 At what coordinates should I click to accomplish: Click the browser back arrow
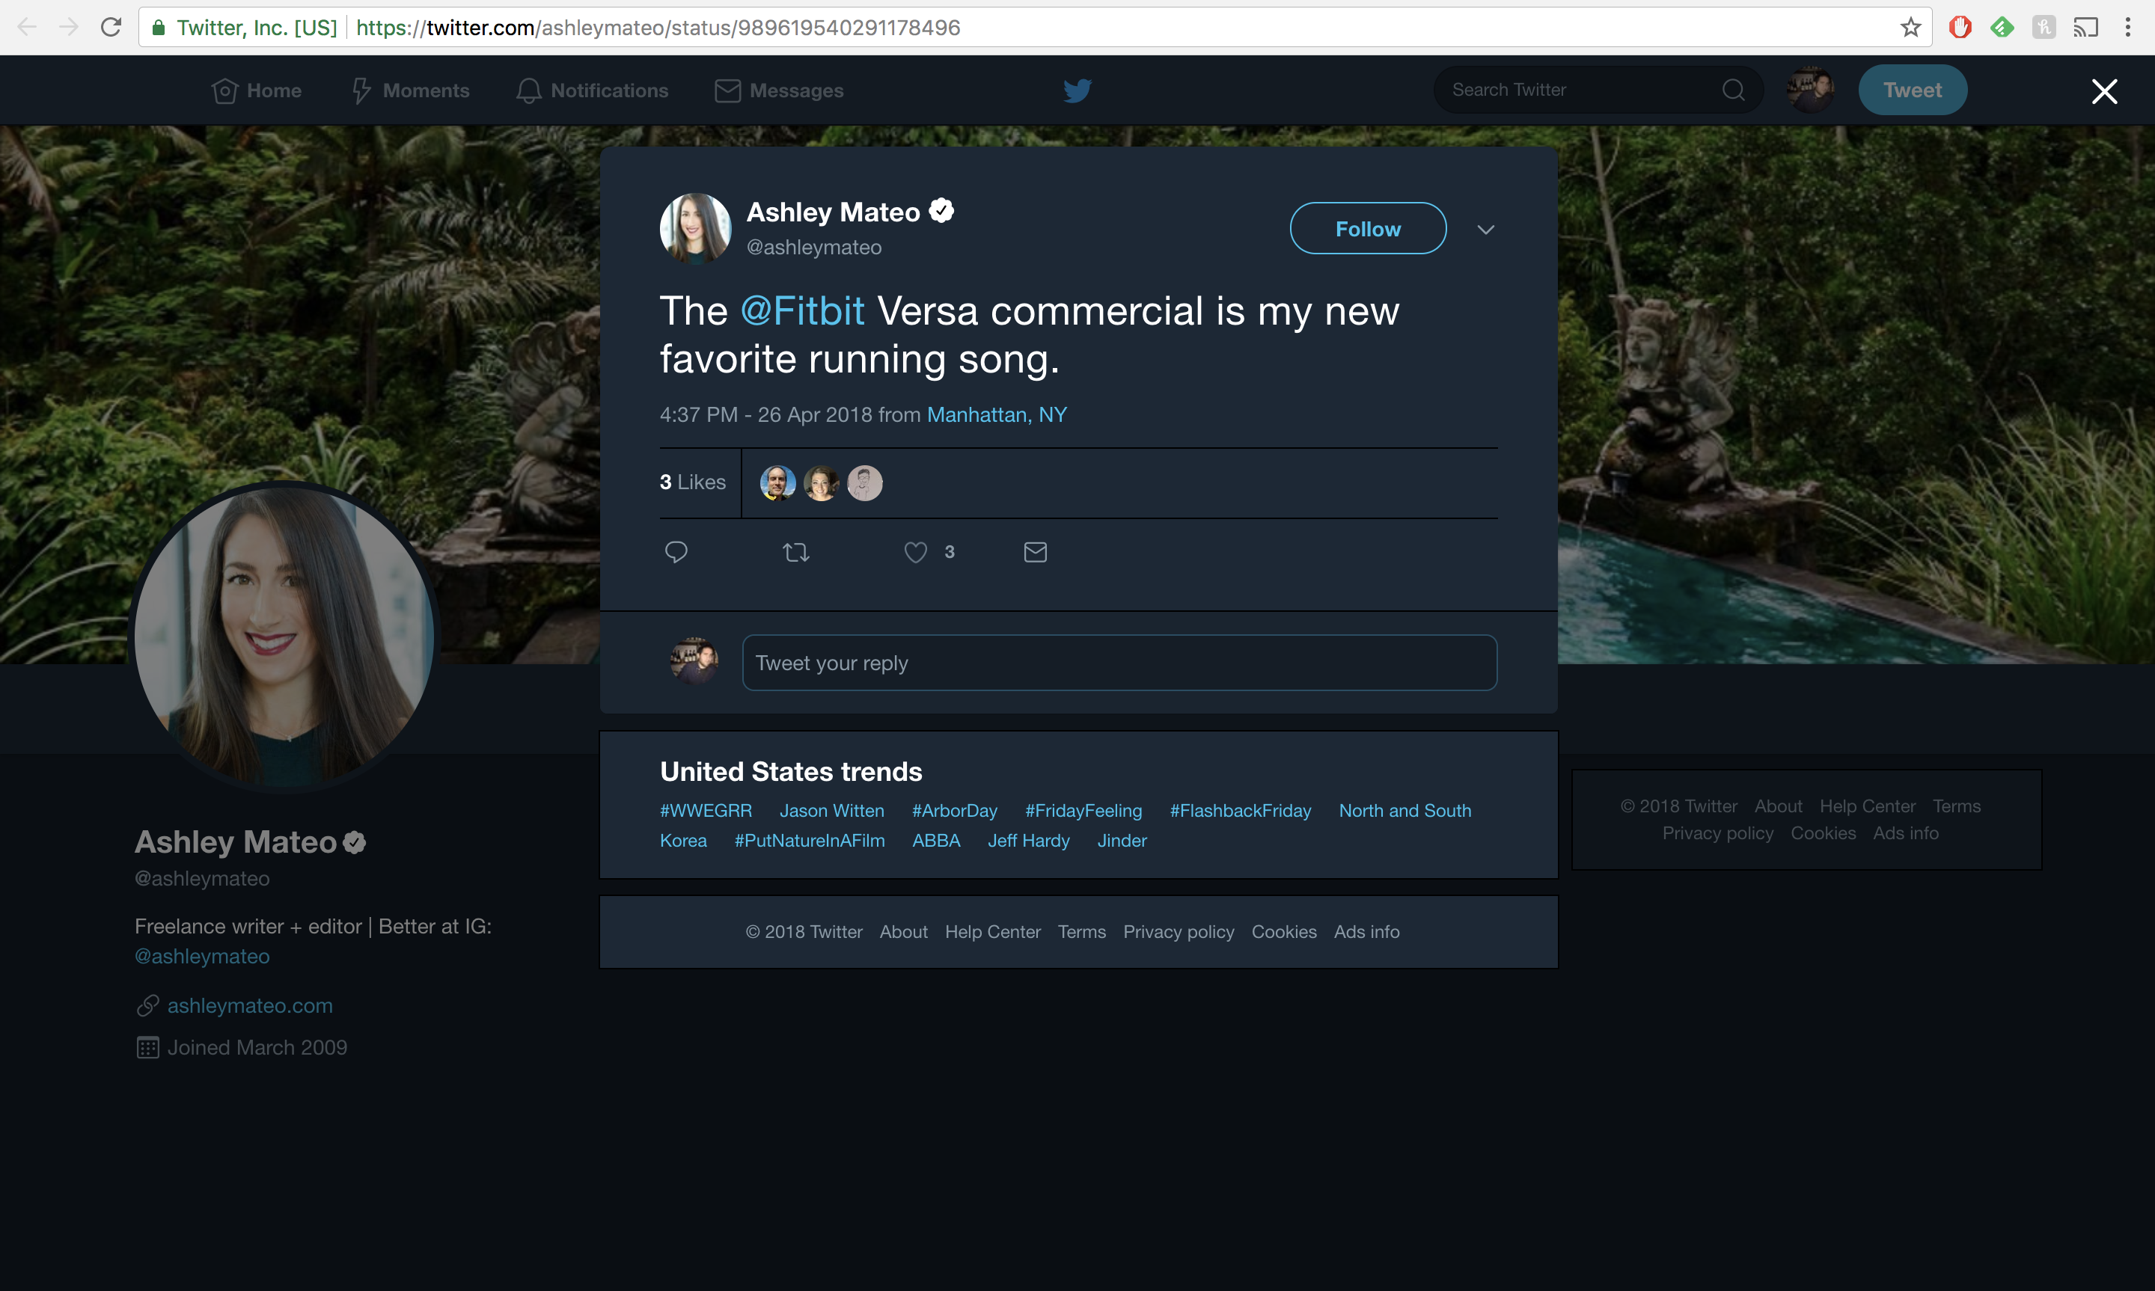[x=27, y=27]
